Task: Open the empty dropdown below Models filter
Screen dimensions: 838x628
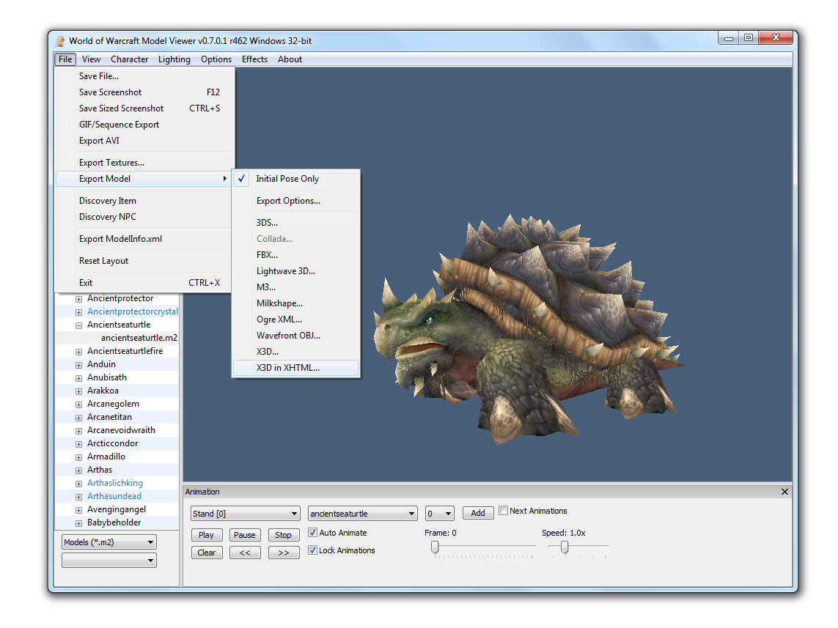Action: [x=109, y=560]
